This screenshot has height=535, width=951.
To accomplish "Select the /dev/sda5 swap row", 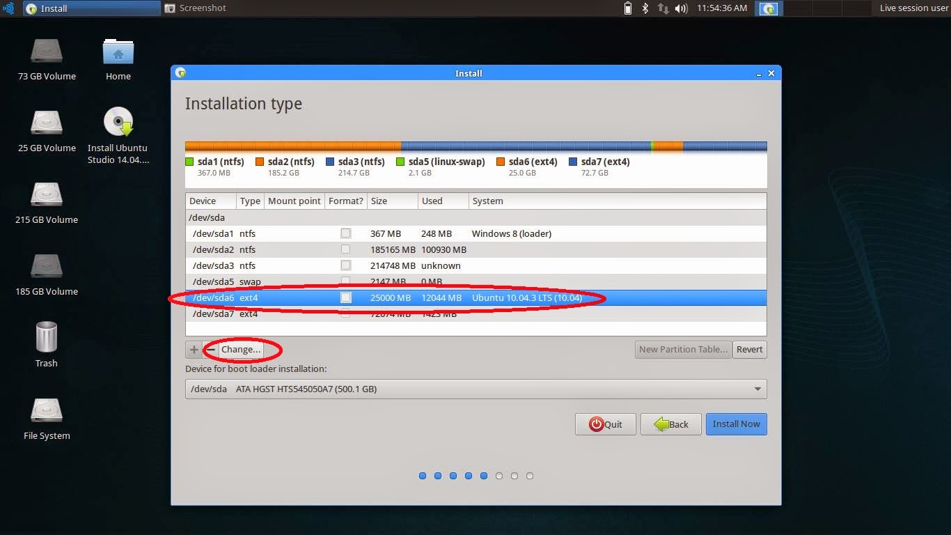I will click(476, 281).
